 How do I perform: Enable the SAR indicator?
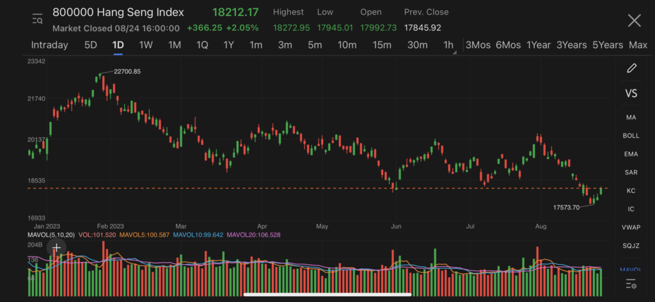click(631, 172)
